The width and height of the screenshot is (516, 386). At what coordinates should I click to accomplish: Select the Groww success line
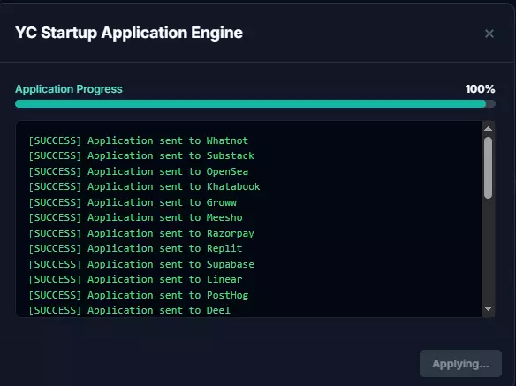pos(133,202)
